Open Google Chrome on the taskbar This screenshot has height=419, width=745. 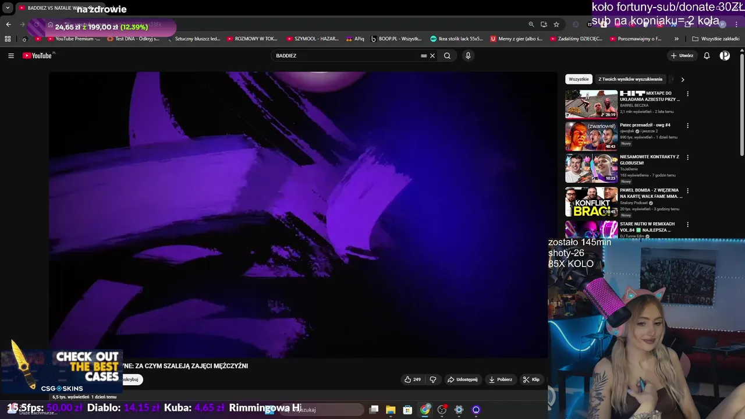click(x=425, y=410)
